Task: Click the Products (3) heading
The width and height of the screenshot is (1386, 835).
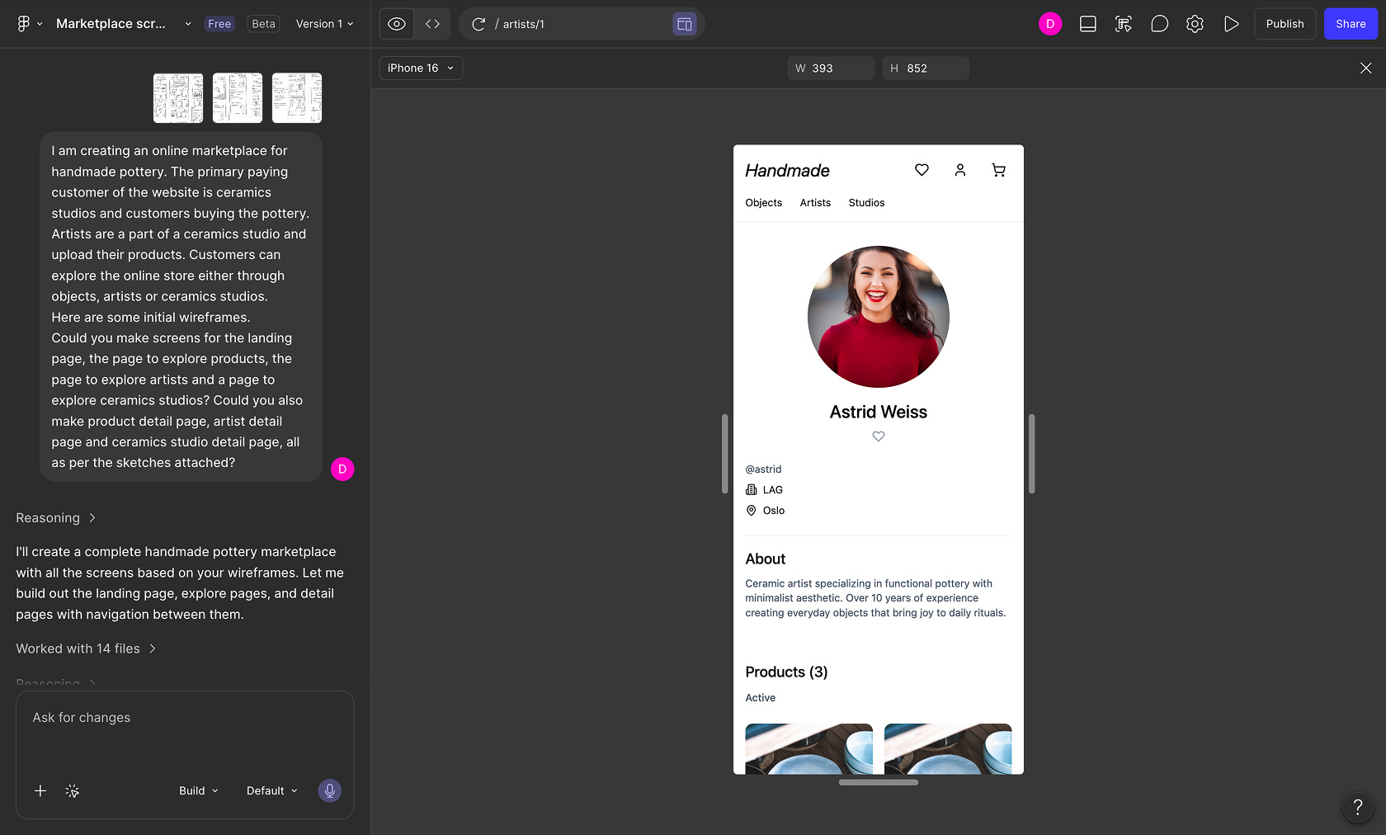Action: [x=786, y=672]
